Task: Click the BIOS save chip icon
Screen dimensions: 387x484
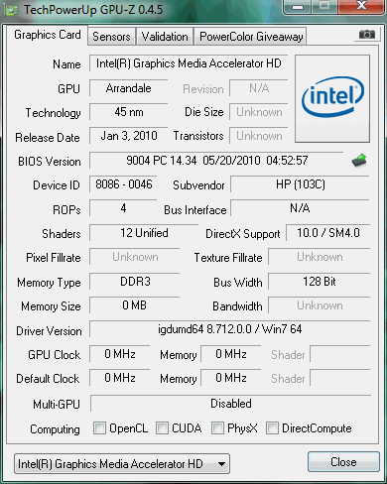Action: (x=359, y=161)
